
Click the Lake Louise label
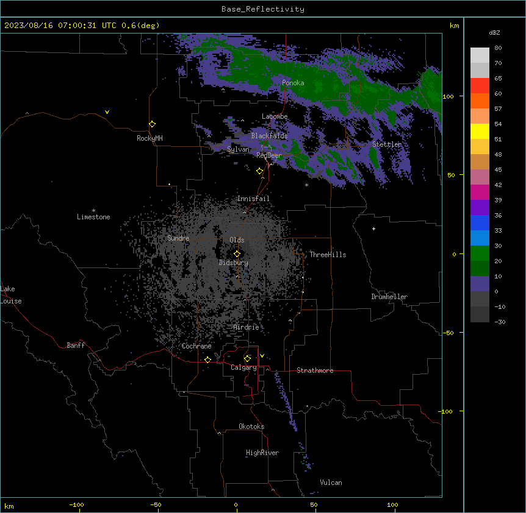(x=11, y=295)
